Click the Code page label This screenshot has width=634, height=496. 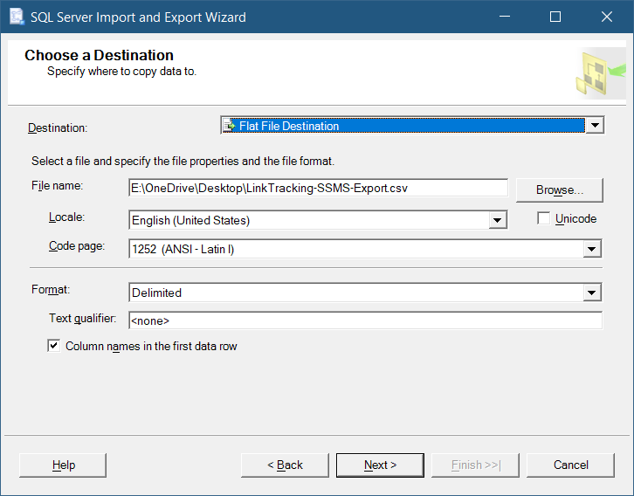click(x=77, y=245)
